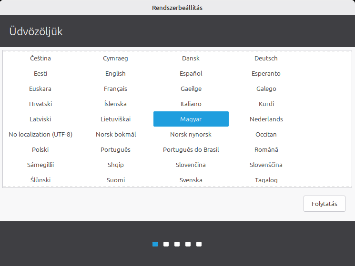
Task: Click the third page indicator dot
Action: tap(177, 244)
